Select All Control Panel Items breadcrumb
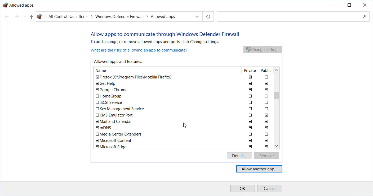The height and width of the screenshot is (196, 373). (x=68, y=17)
